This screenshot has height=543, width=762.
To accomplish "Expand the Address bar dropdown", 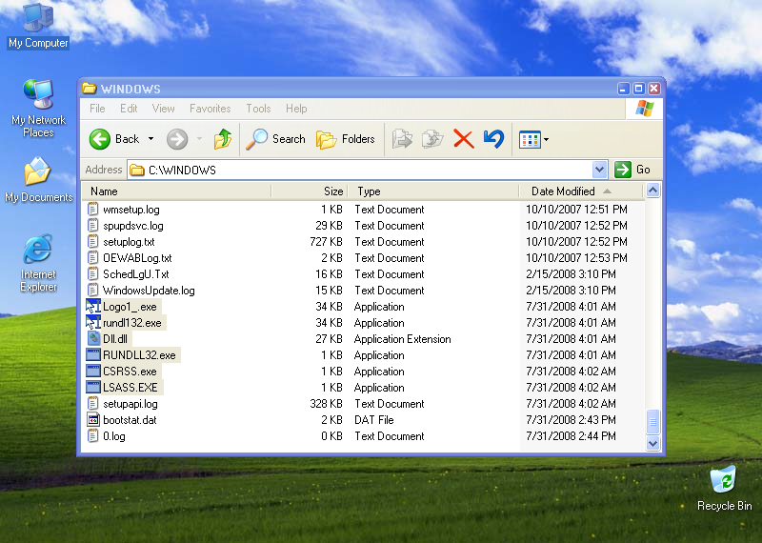I will tap(600, 170).
